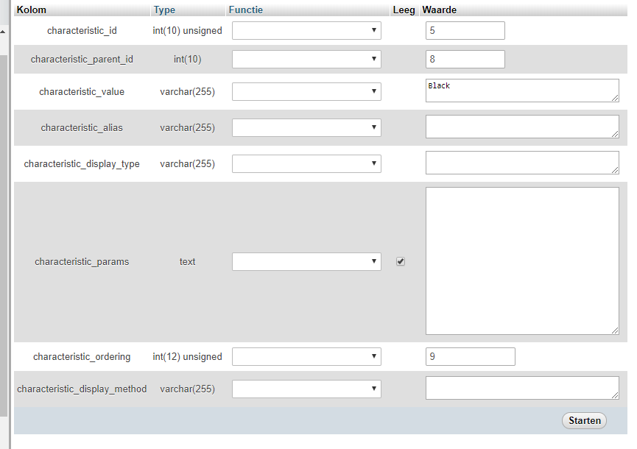637x449 pixels.
Task: Click the 'int(12) unsigned' type label
Action: pos(187,356)
